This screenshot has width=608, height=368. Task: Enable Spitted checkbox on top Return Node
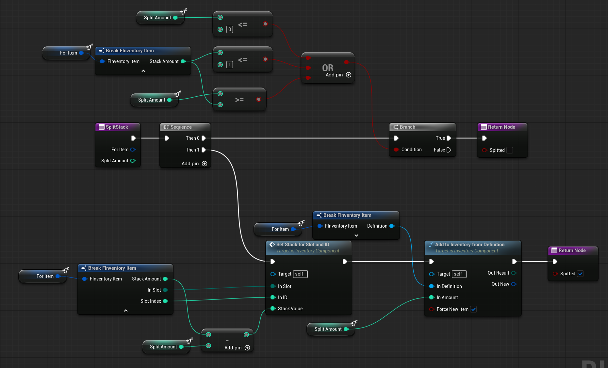click(x=510, y=150)
